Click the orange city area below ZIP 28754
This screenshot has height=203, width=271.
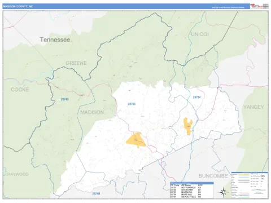coord(188,126)
